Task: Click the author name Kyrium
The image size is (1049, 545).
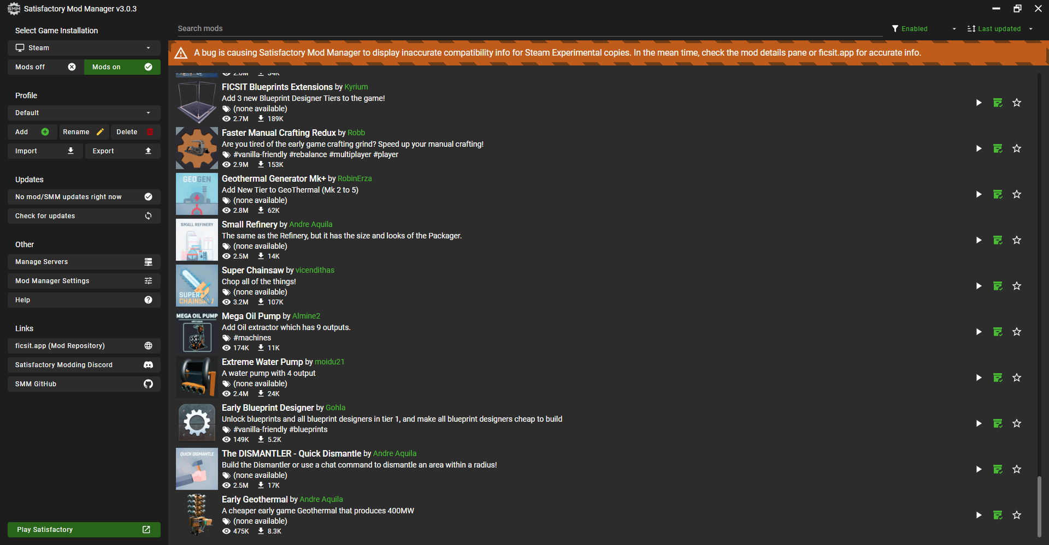Action: click(356, 87)
